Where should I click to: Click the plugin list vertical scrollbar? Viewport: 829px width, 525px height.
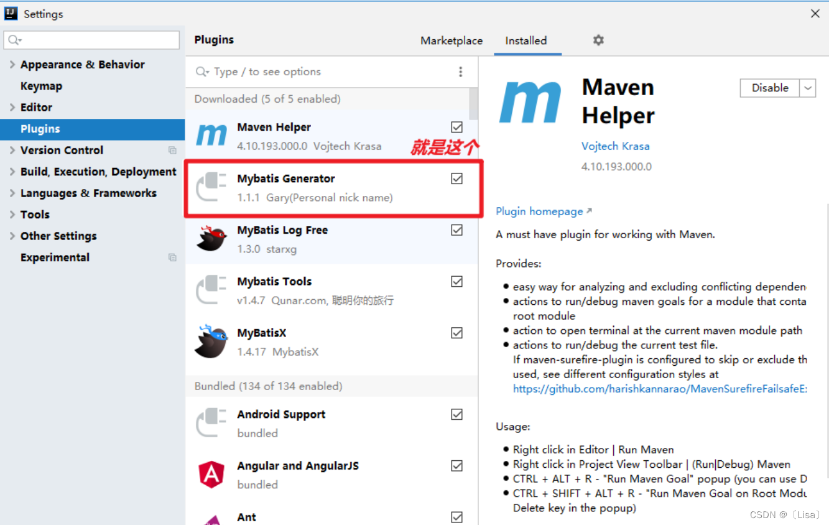pos(473,103)
